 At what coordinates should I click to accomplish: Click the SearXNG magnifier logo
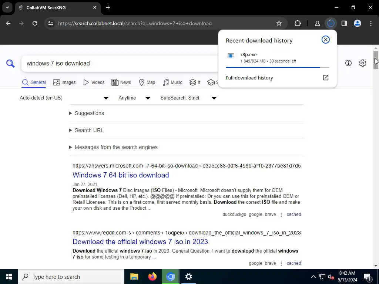coord(10,64)
